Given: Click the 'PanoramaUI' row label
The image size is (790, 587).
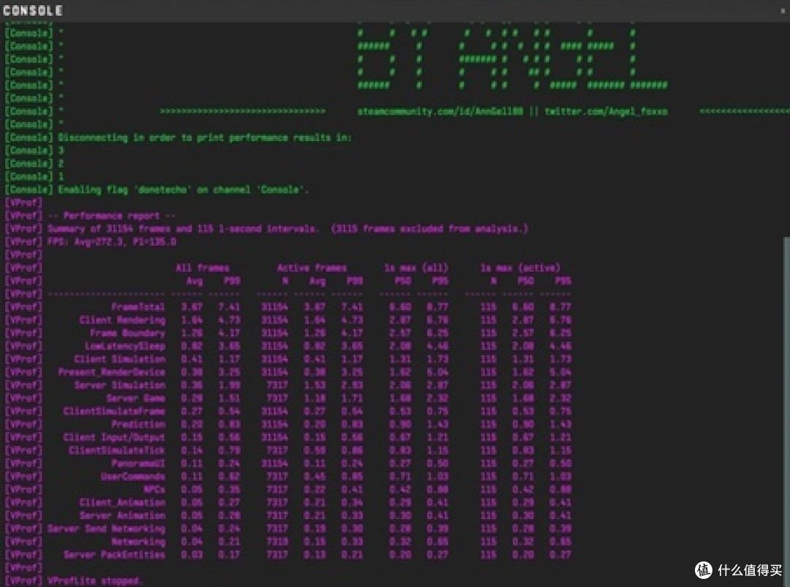Looking at the screenshot, I should coord(138,463).
